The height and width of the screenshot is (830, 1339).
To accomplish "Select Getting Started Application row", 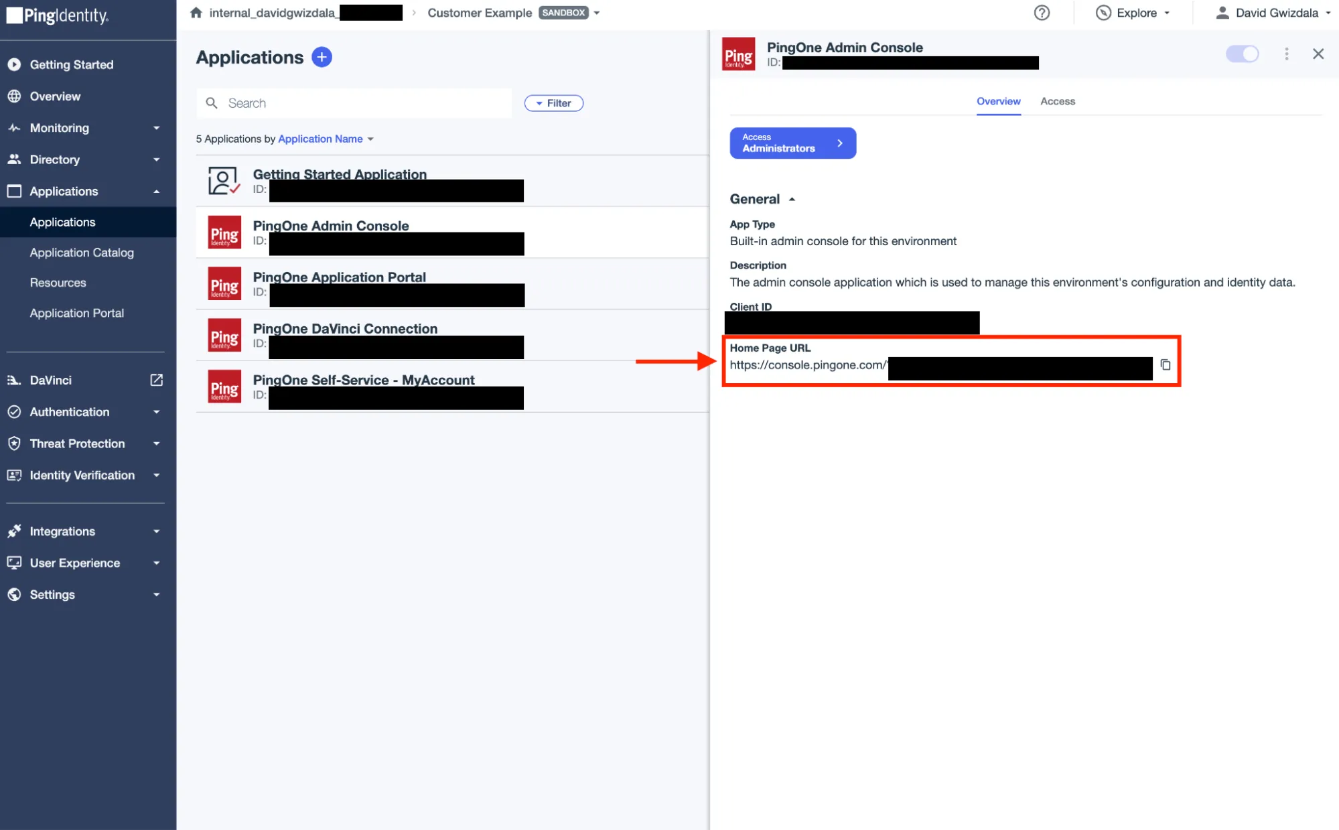I will pos(452,181).
